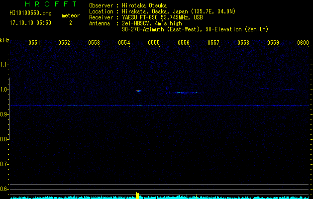Image resolution: width=313 pixels, height=199 pixels.
Task: Click the meteor label
Action: point(71,15)
